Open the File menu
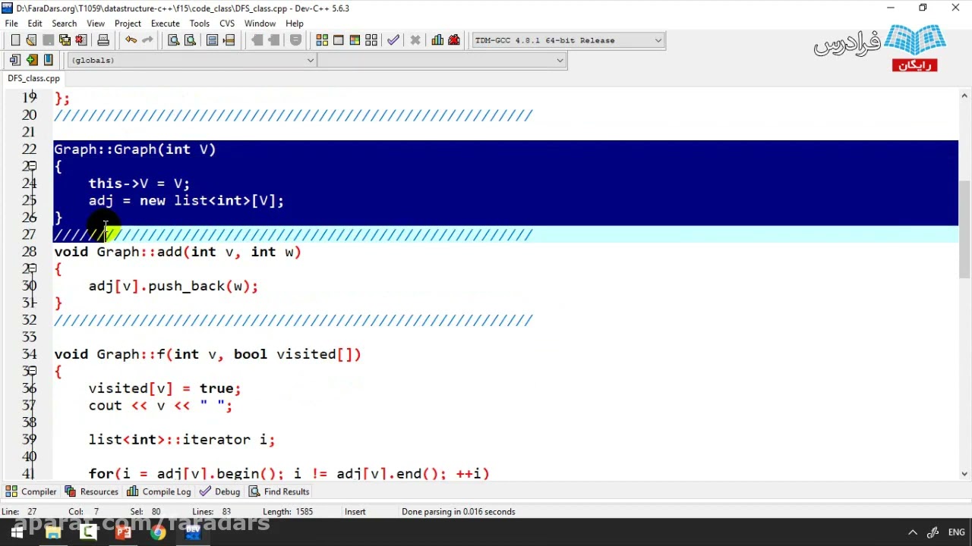This screenshot has width=972, height=546. (x=11, y=24)
